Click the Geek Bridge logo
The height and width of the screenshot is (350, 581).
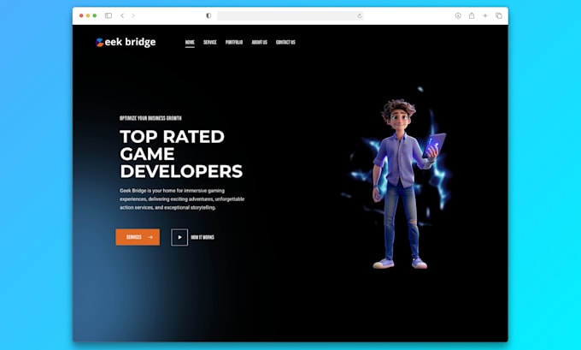tap(126, 42)
